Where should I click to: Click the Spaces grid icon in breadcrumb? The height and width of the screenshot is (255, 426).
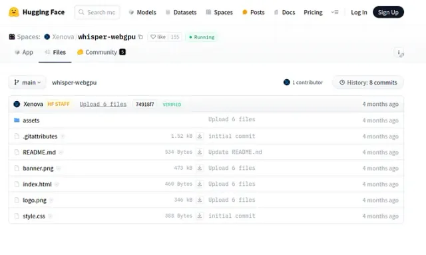click(12, 37)
